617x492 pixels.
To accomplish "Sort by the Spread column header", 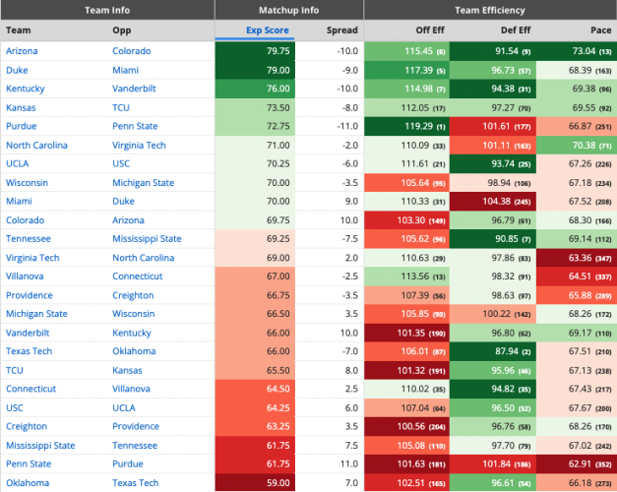I will (x=341, y=31).
